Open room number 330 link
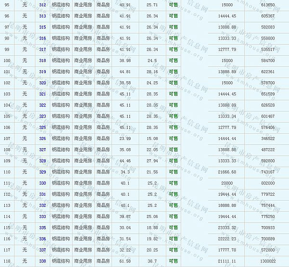This screenshot has height=267, width=289. click(x=42, y=183)
